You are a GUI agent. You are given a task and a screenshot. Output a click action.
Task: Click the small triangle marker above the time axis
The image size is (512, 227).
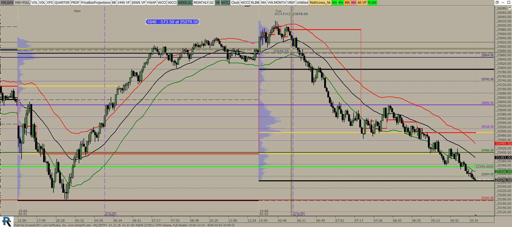(476, 215)
